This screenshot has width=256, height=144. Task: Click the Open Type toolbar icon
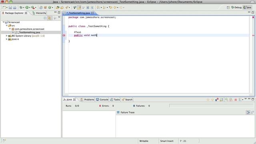(x=58, y=8)
